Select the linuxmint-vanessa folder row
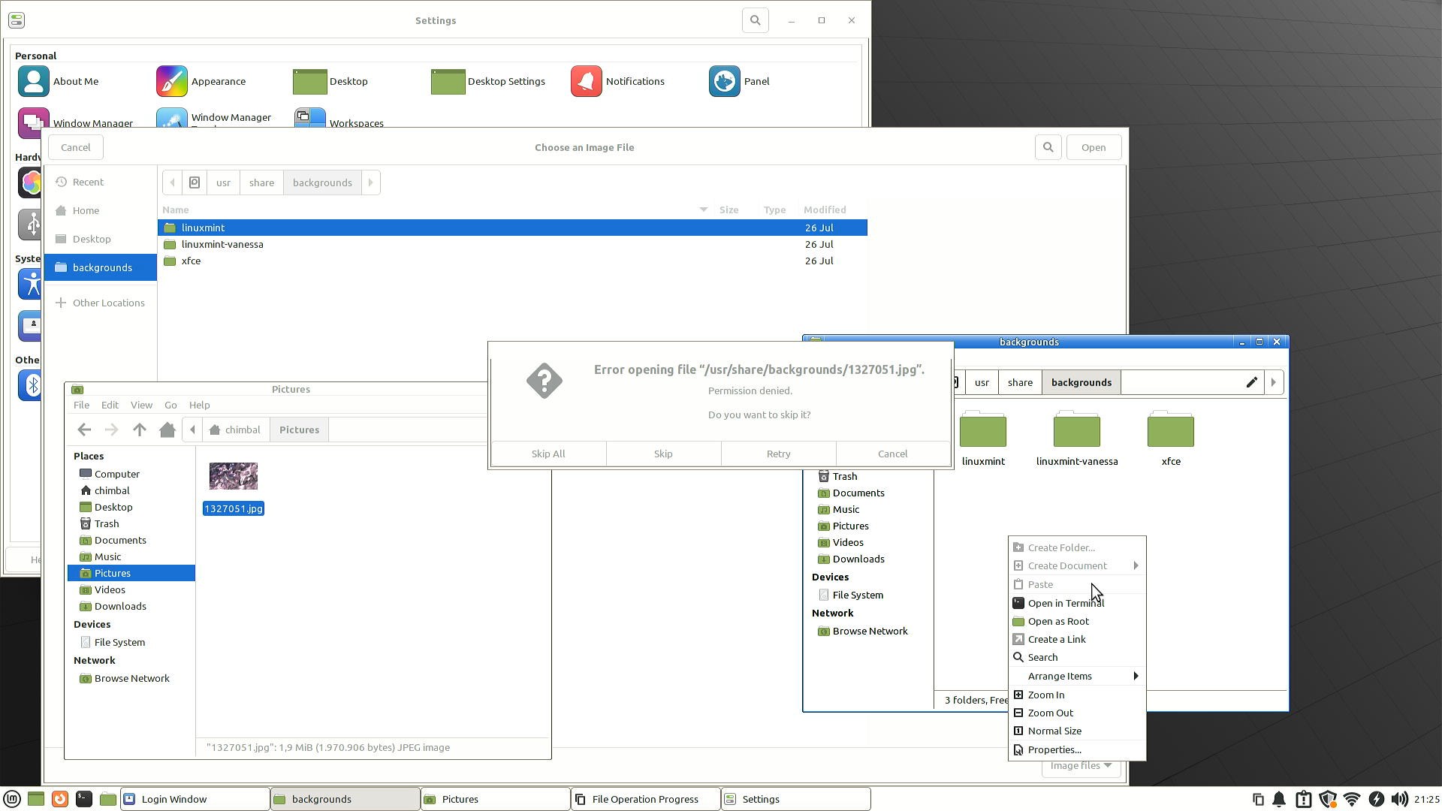Viewport: 1442px width, 811px height. (222, 244)
